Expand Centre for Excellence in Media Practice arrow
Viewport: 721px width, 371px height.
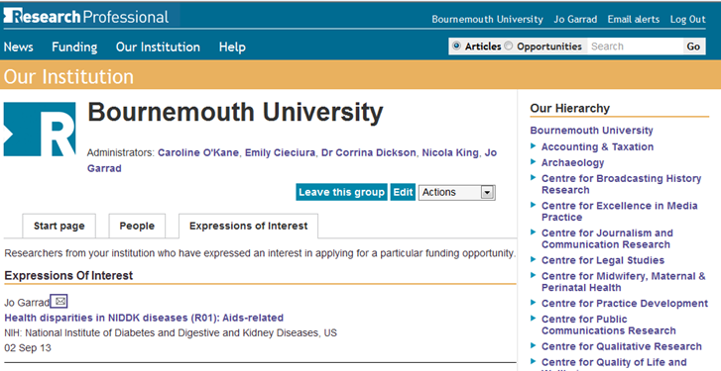click(534, 205)
